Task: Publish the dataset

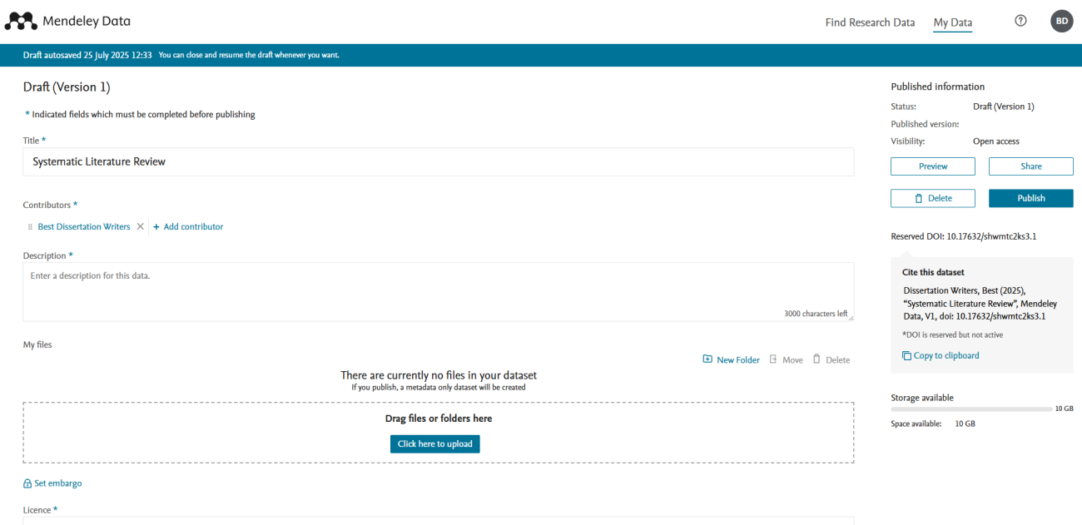Action: tap(1030, 198)
